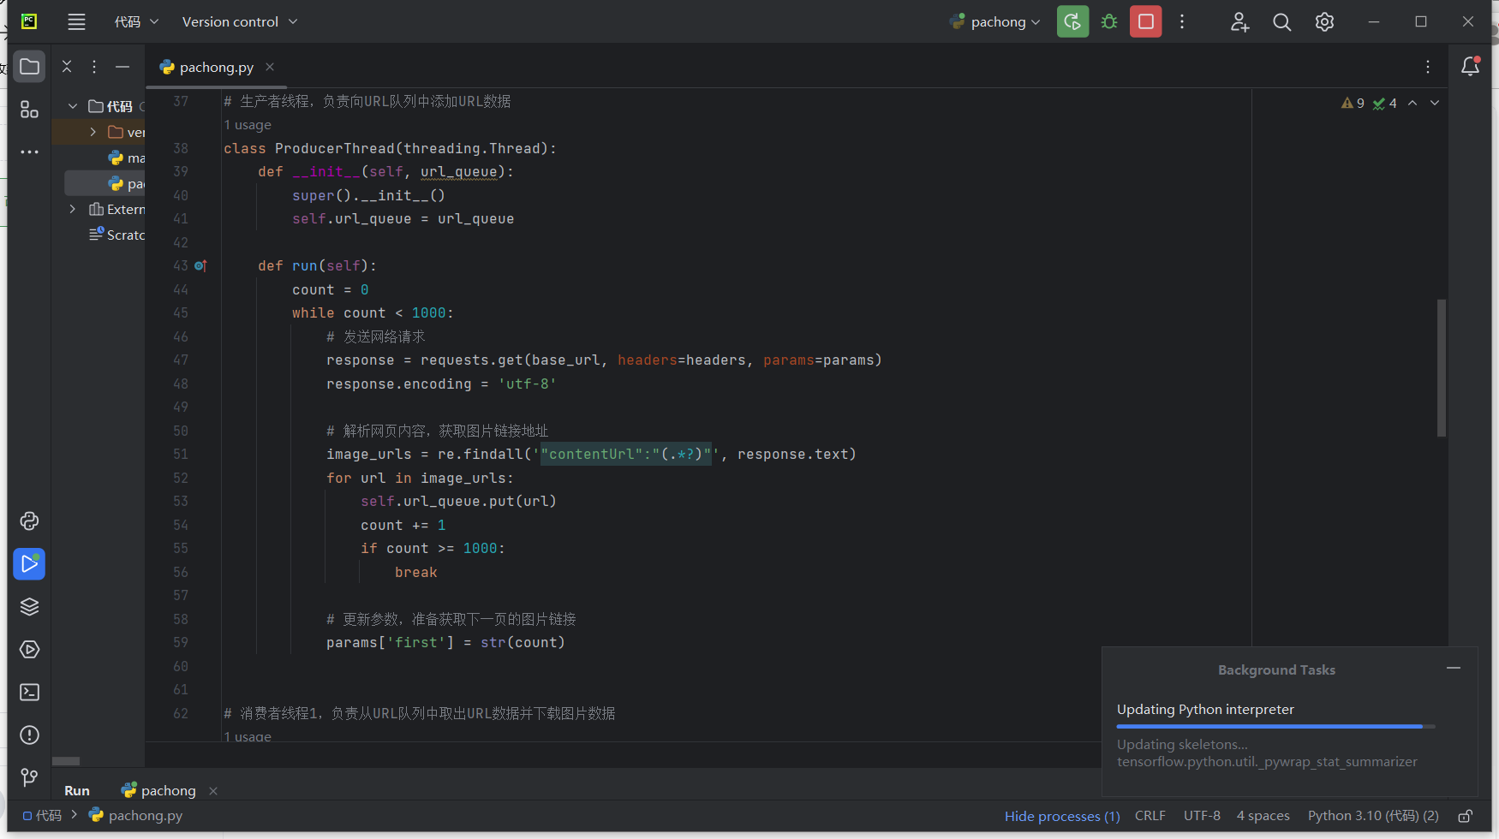Viewport: 1499px width, 839px height.
Task: Expand External Libraries node
Action: click(x=73, y=209)
